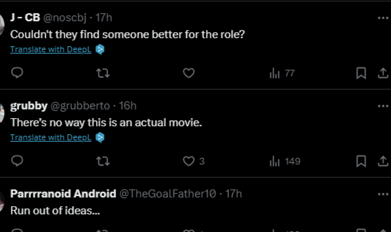The width and height of the screenshot is (391, 232).
Task: Open more options on Parrrranoid Android's tweet
Action: click(x=383, y=194)
